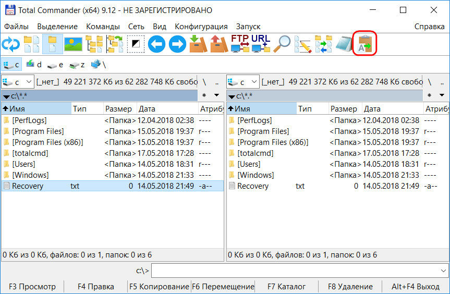This screenshot has height=294, width=450.
Task: Select Recovery txt in right panel
Action: tap(338, 186)
